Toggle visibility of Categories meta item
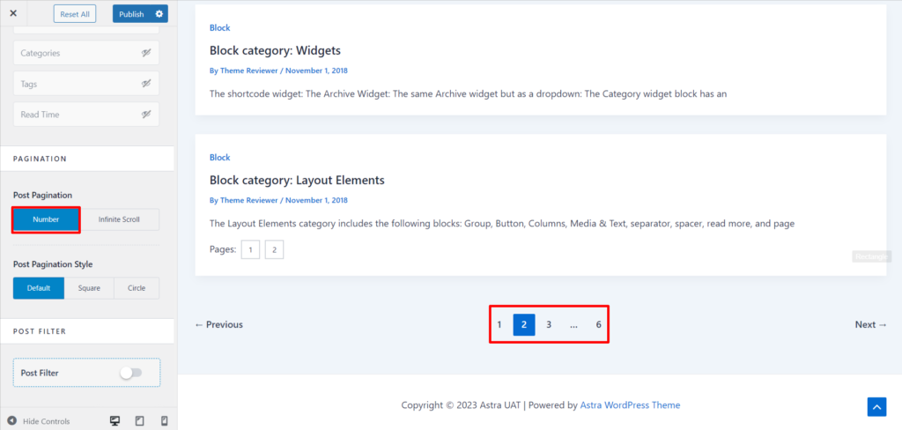The height and width of the screenshot is (430, 902). coord(146,53)
